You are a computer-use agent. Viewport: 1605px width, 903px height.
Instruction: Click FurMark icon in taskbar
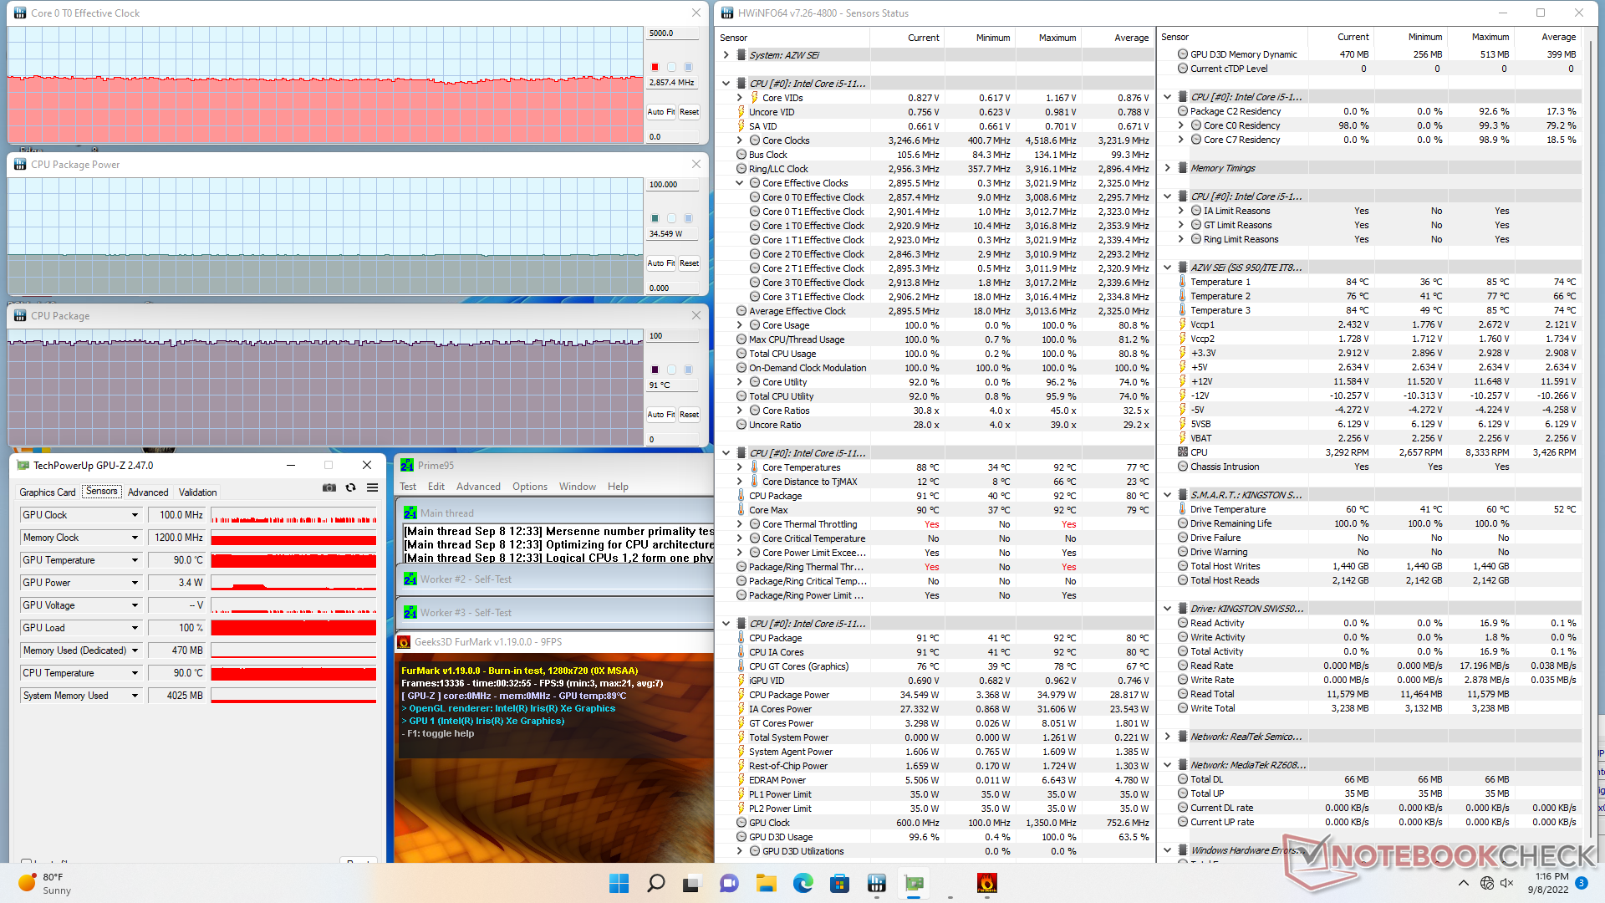coord(986,883)
